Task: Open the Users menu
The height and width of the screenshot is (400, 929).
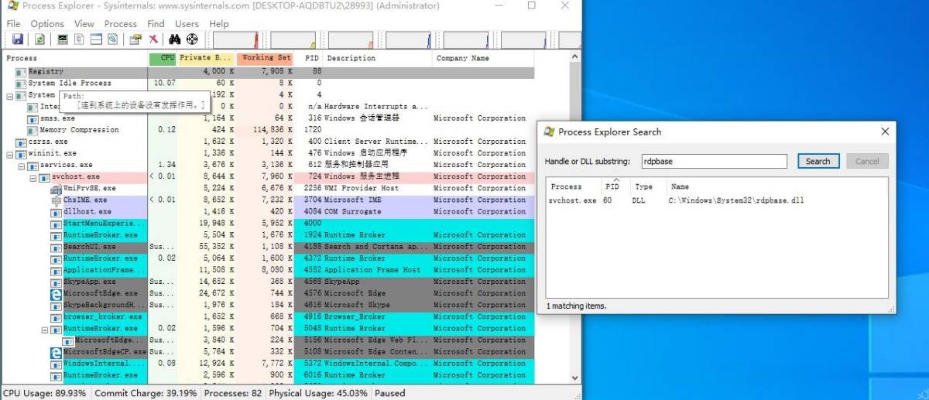Action: (x=187, y=24)
